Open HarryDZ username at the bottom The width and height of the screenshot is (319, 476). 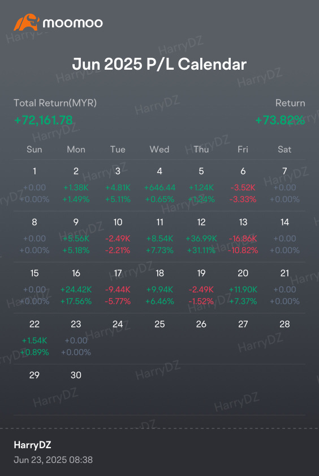pos(32,445)
